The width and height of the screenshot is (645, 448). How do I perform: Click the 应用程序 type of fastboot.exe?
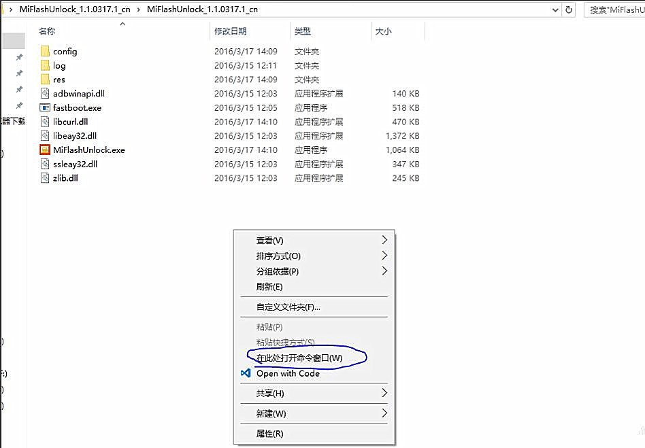click(x=311, y=107)
